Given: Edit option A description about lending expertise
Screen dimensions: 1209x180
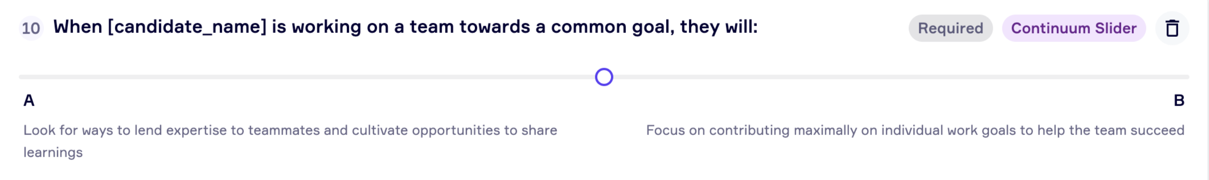Looking at the screenshot, I should 290,141.
